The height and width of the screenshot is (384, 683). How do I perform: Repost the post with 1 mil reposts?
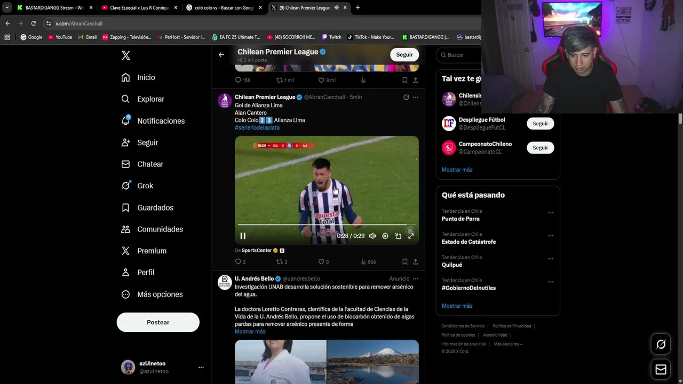285,80
